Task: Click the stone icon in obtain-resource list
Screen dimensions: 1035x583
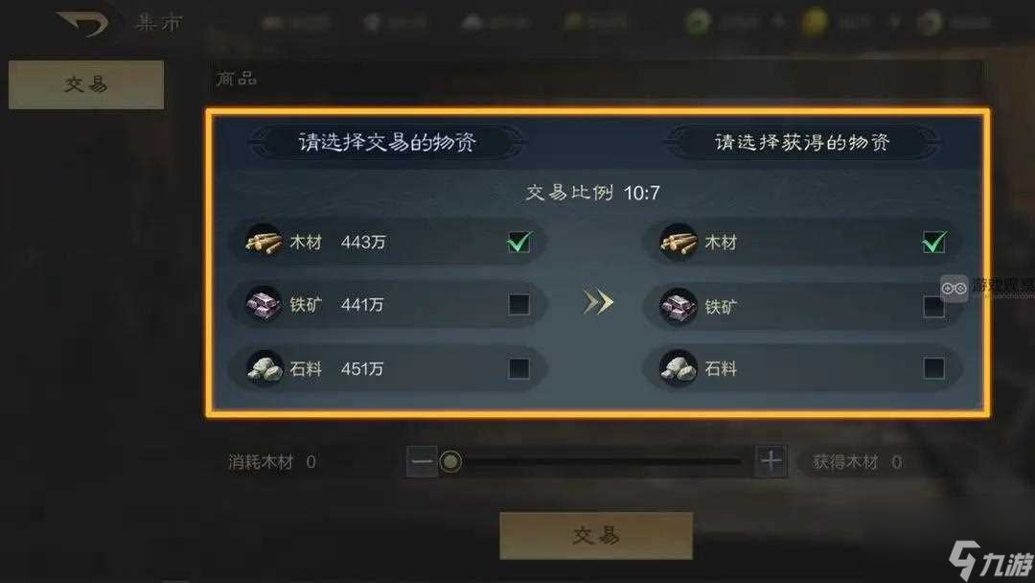Action: [678, 368]
